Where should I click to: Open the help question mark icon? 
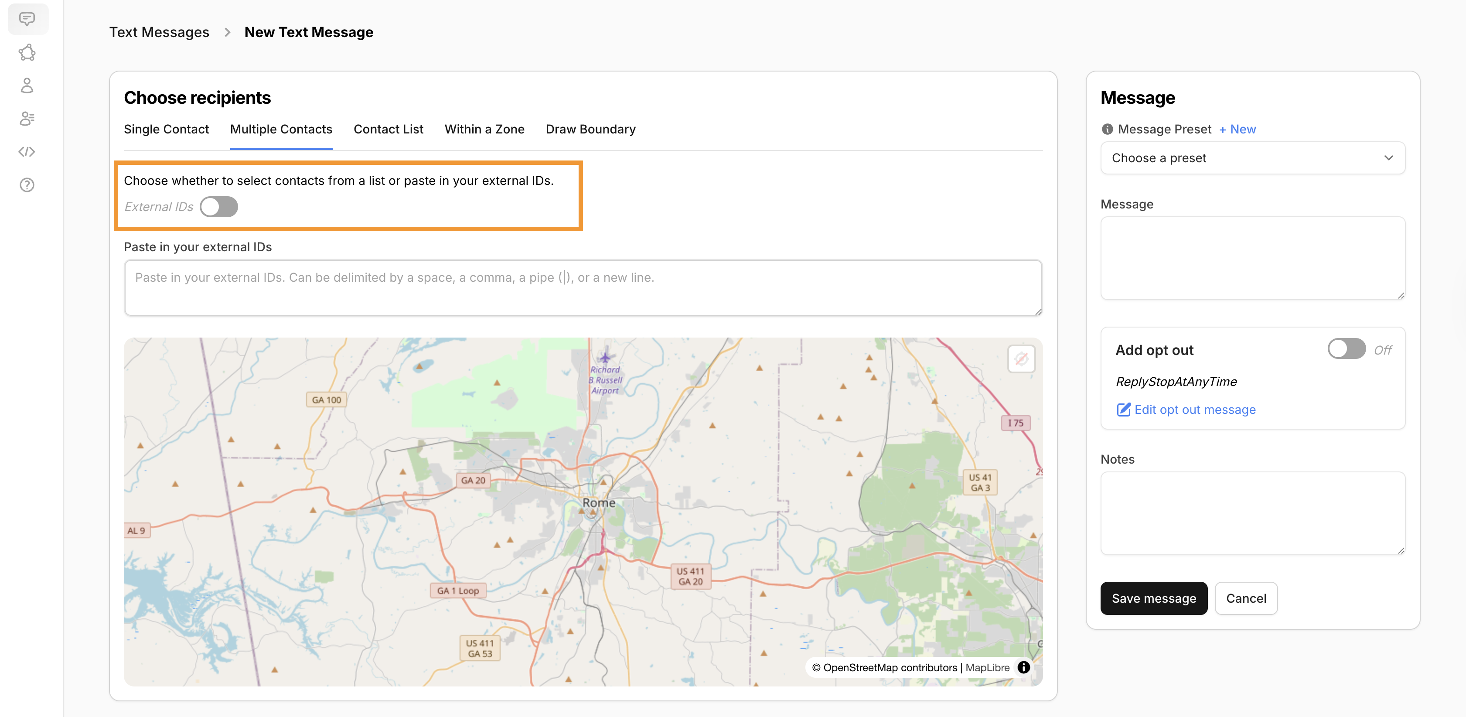27,185
